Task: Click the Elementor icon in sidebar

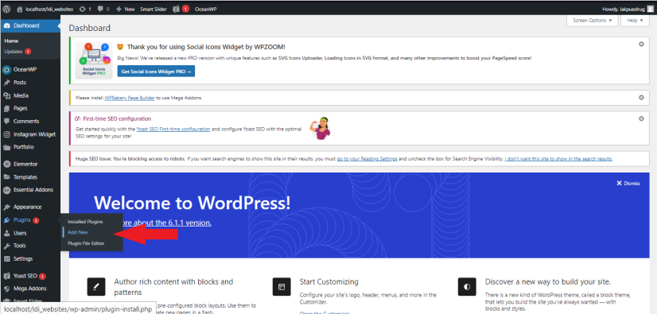Action: point(6,164)
